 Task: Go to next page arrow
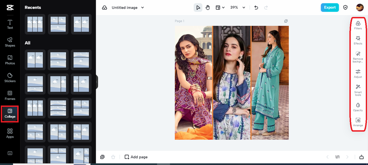point(347,157)
